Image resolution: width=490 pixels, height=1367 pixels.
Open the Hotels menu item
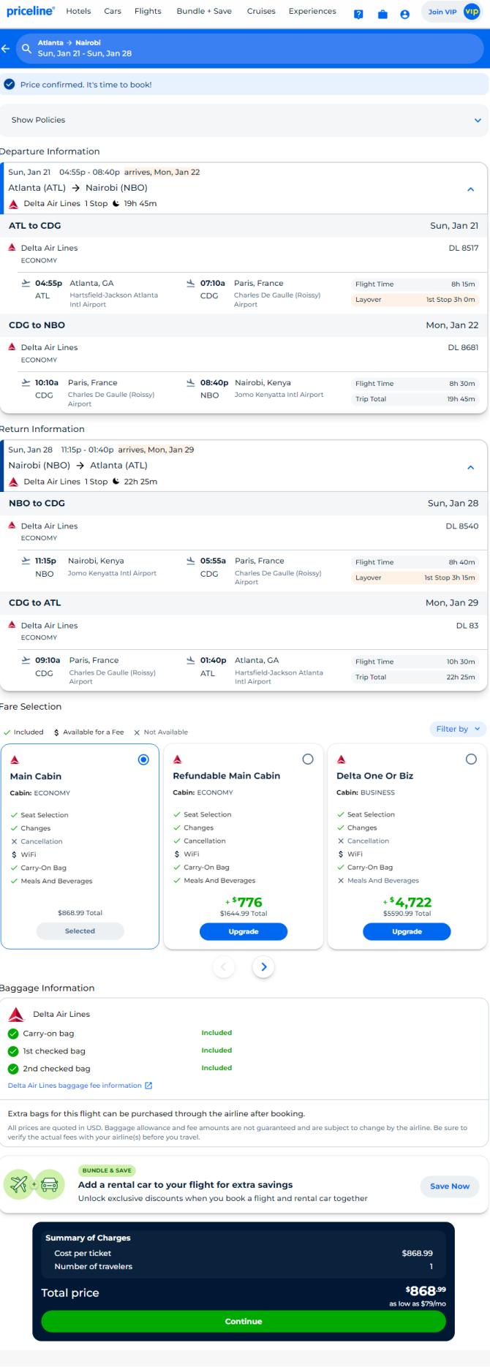[x=78, y=11]
